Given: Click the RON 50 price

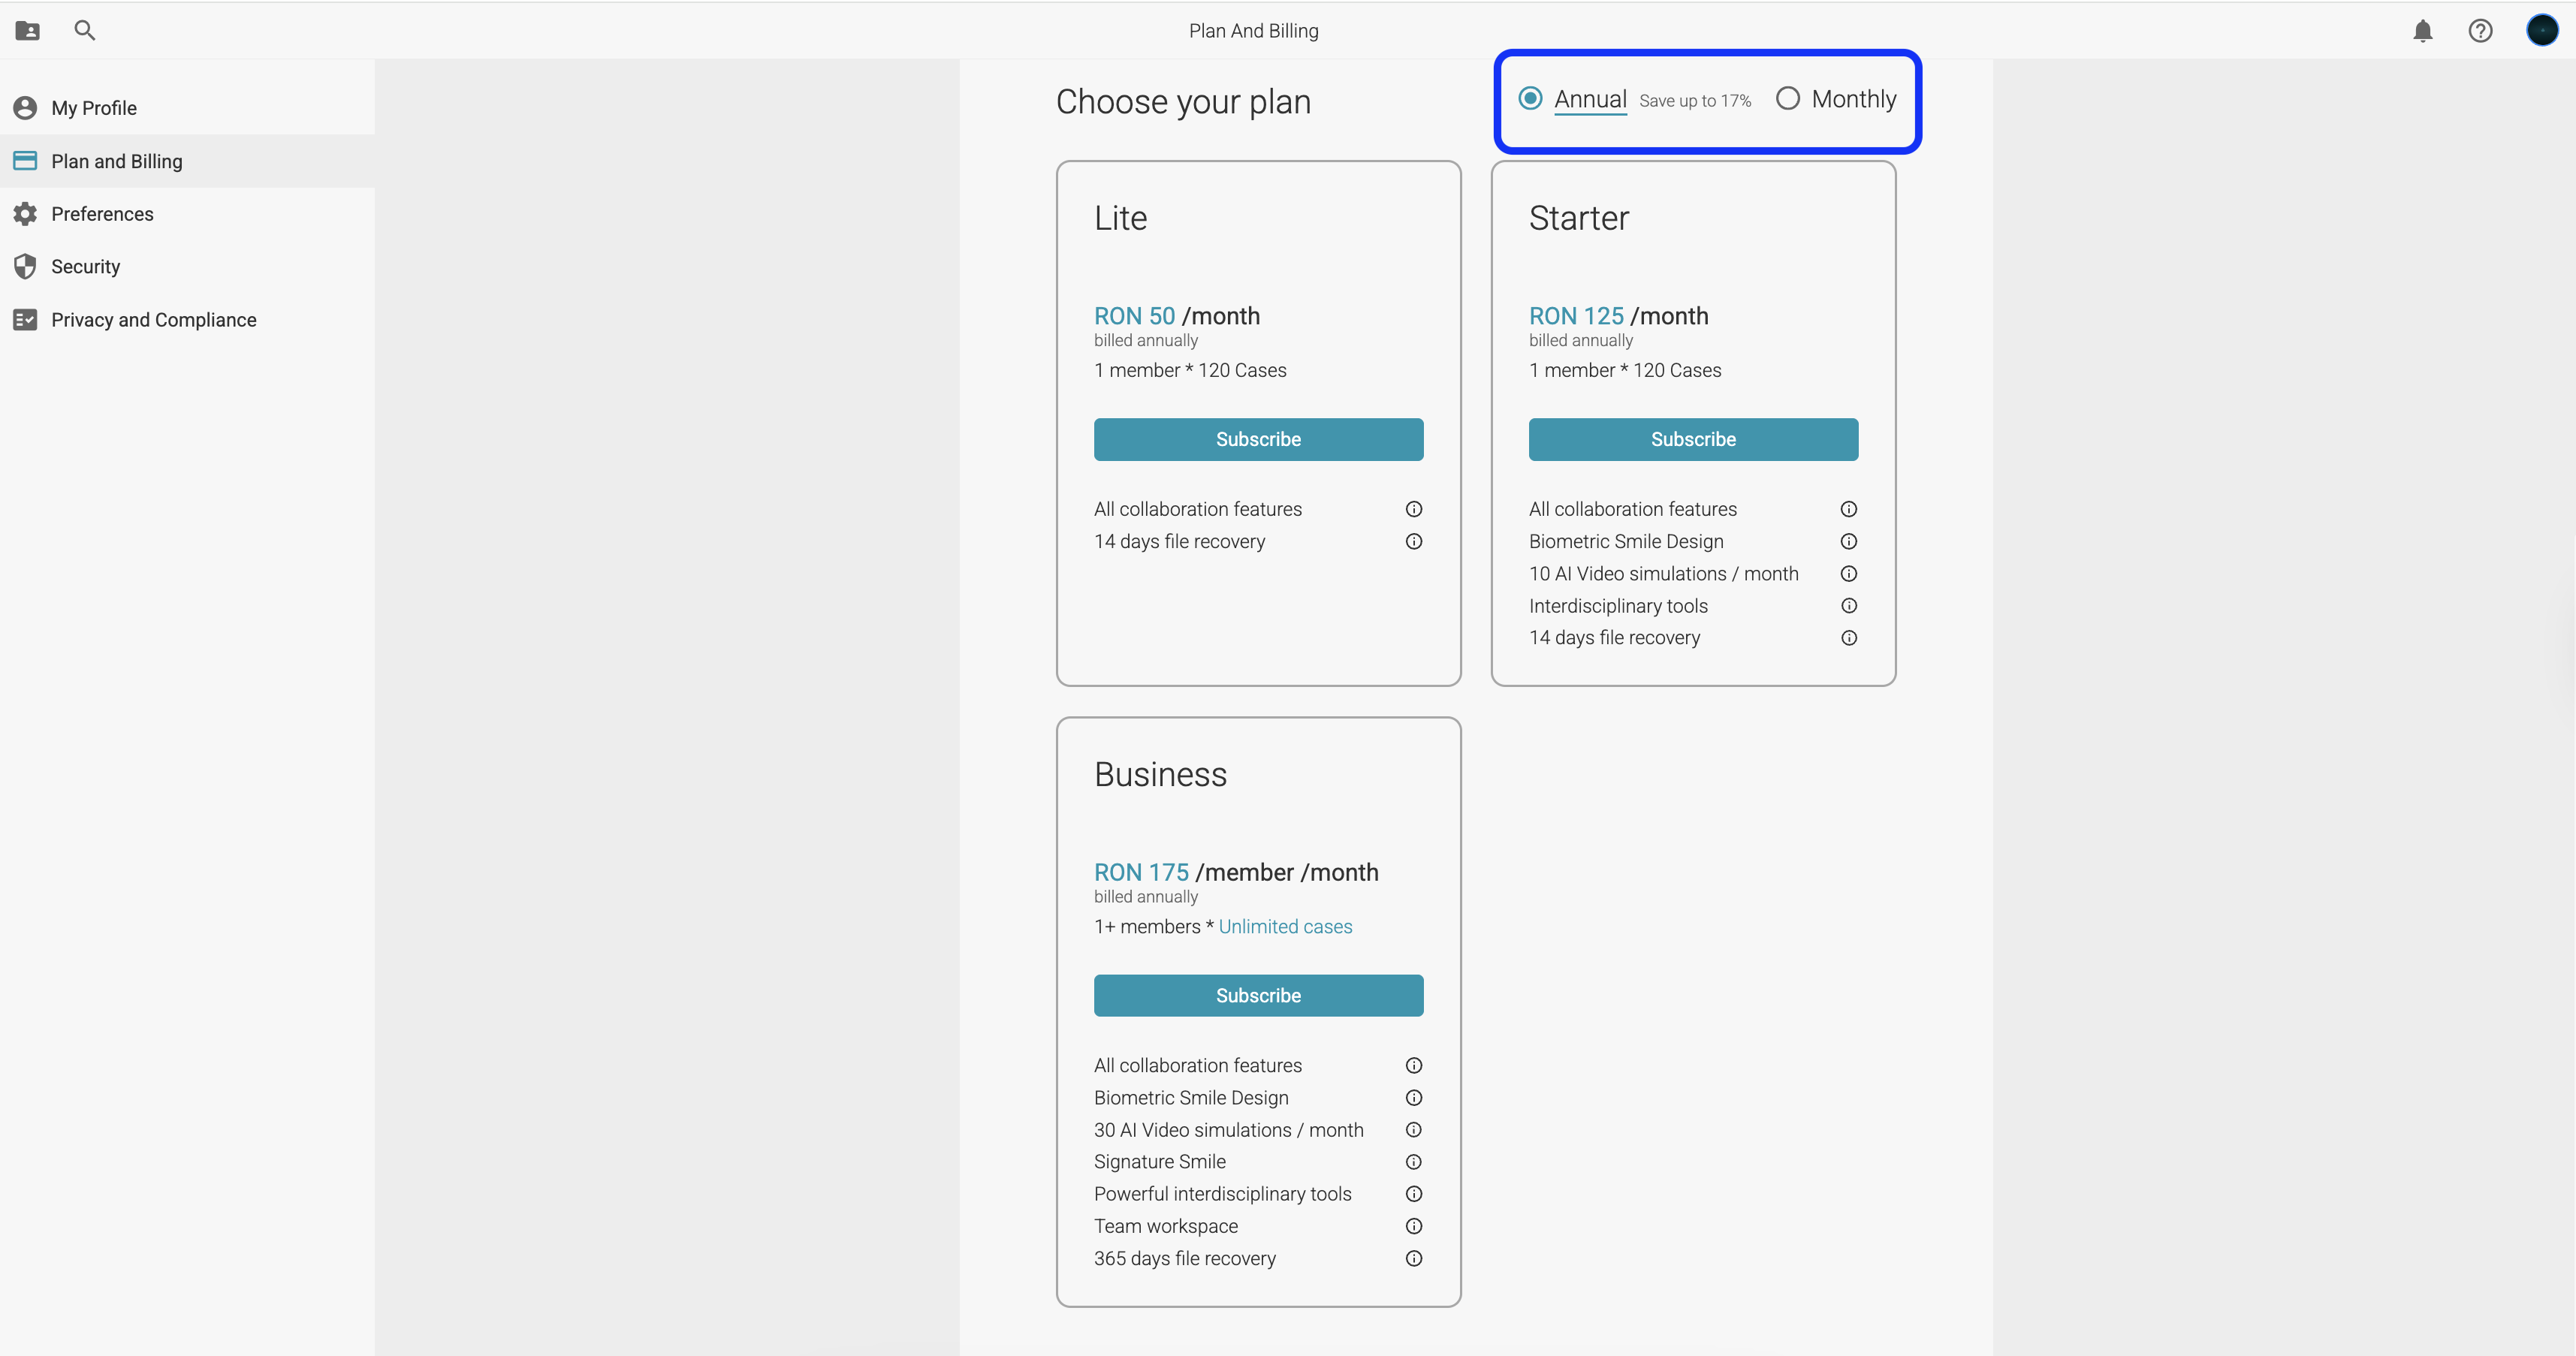Looking at the screenshot, I should pyautogui.click(x=1134, y=316).
